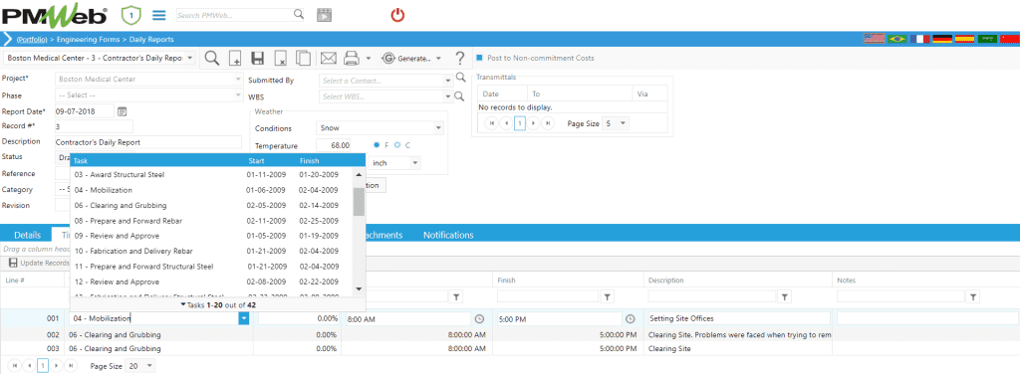The image size is (1020, 374).
Task: Open the Submitted By contact dropdown
Action: tap(448, 81)
